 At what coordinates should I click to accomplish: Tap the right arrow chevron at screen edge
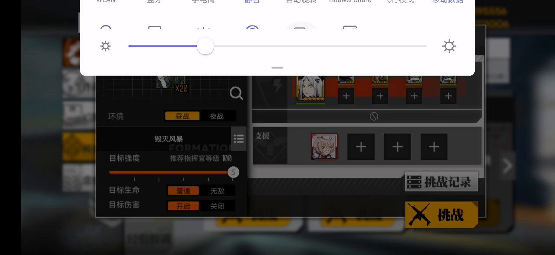pos(507,166)
